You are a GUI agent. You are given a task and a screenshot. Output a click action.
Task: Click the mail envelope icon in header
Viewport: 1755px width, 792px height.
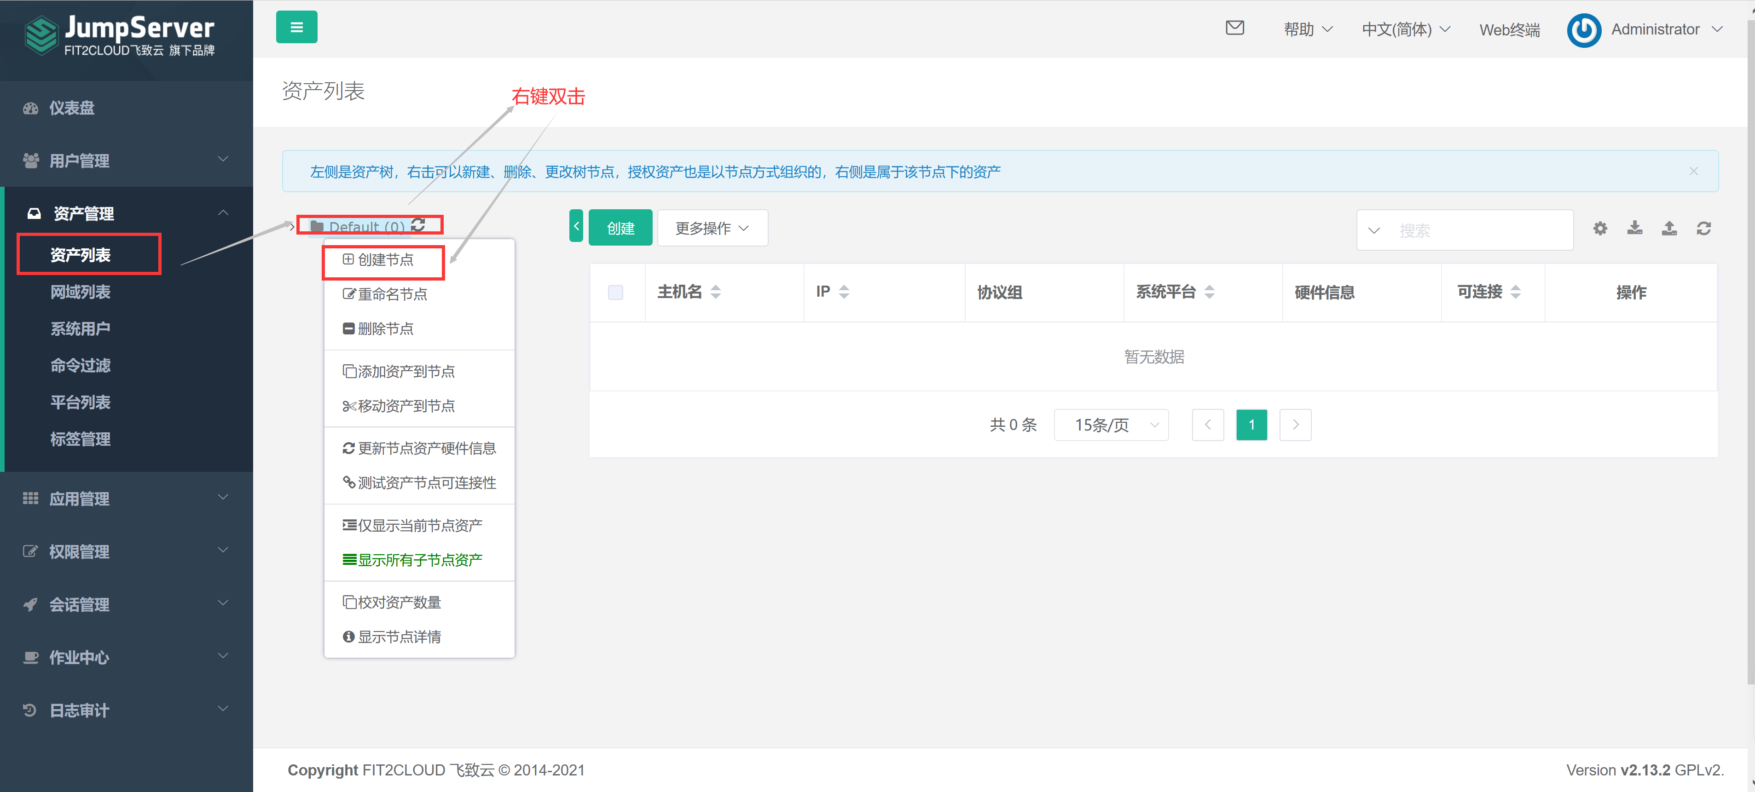[1234, 28]
